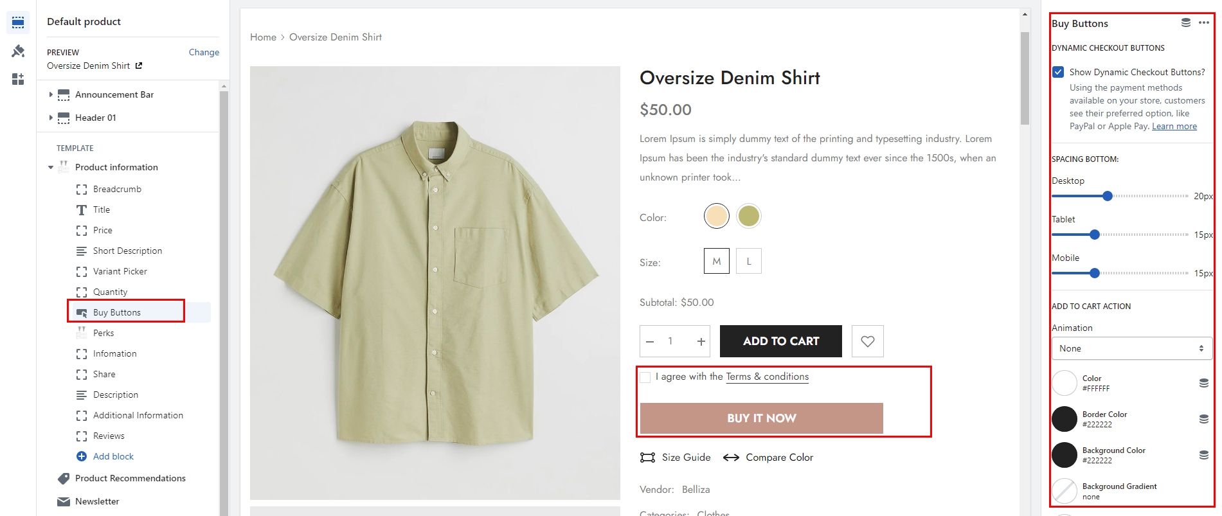Click the Background Color swatch
The height and width of the screenshot is (516, 1222).
pos(1065,455)
